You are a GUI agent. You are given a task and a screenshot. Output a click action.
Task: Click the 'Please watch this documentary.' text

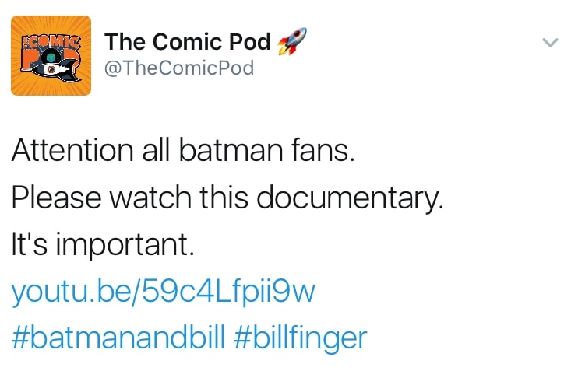[227, 198]
